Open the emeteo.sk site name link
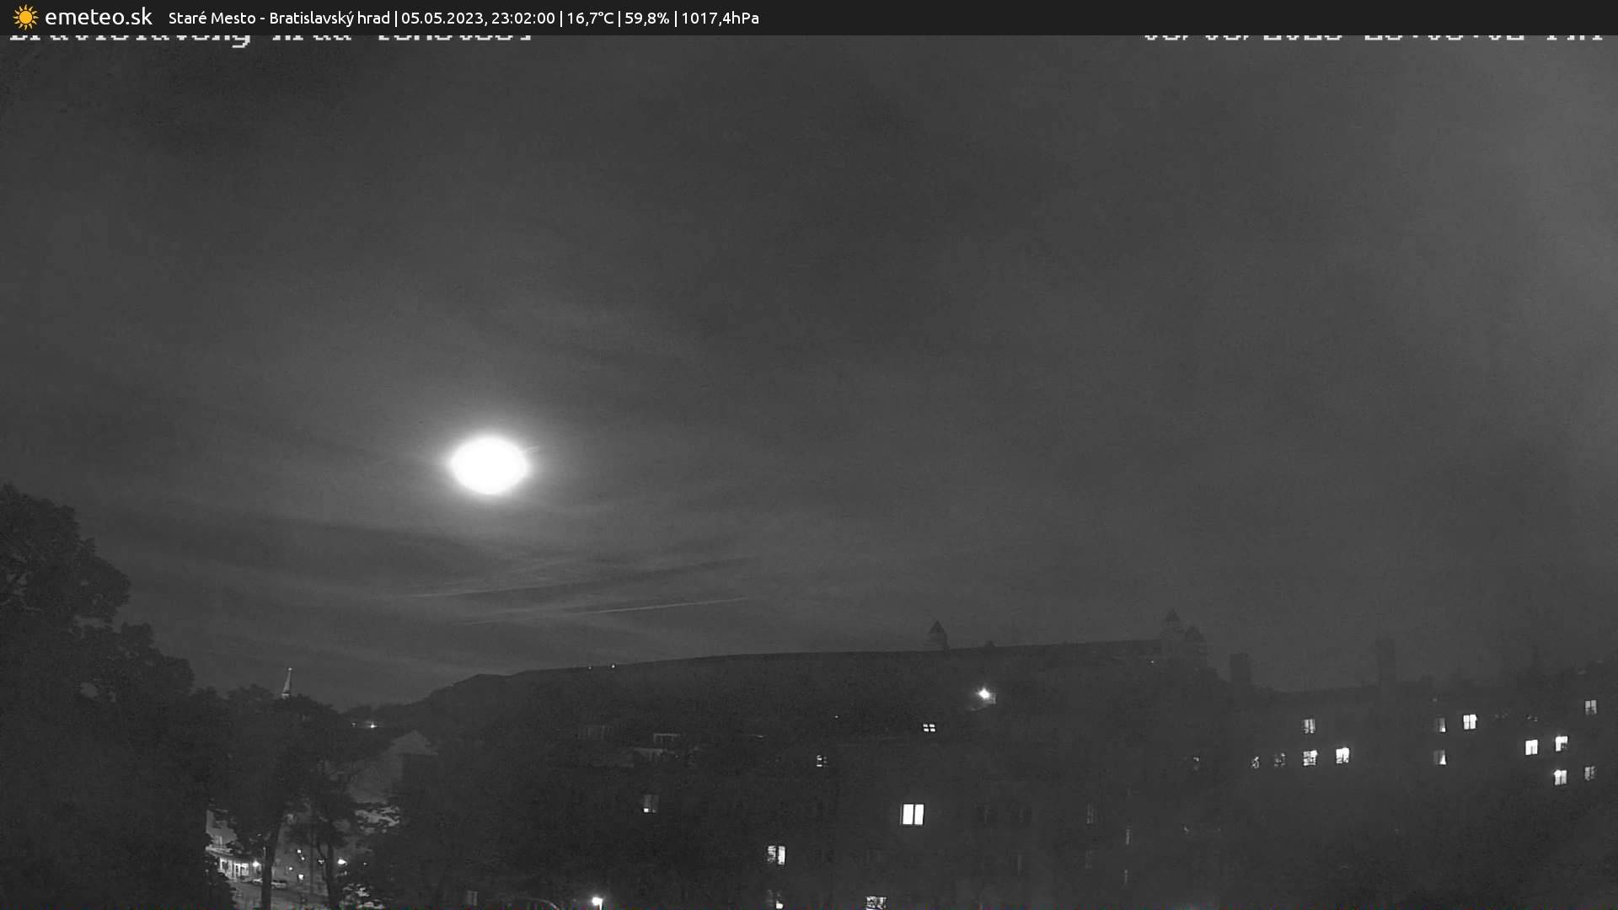Screen dimensions: 1618x910 (98, 18)
